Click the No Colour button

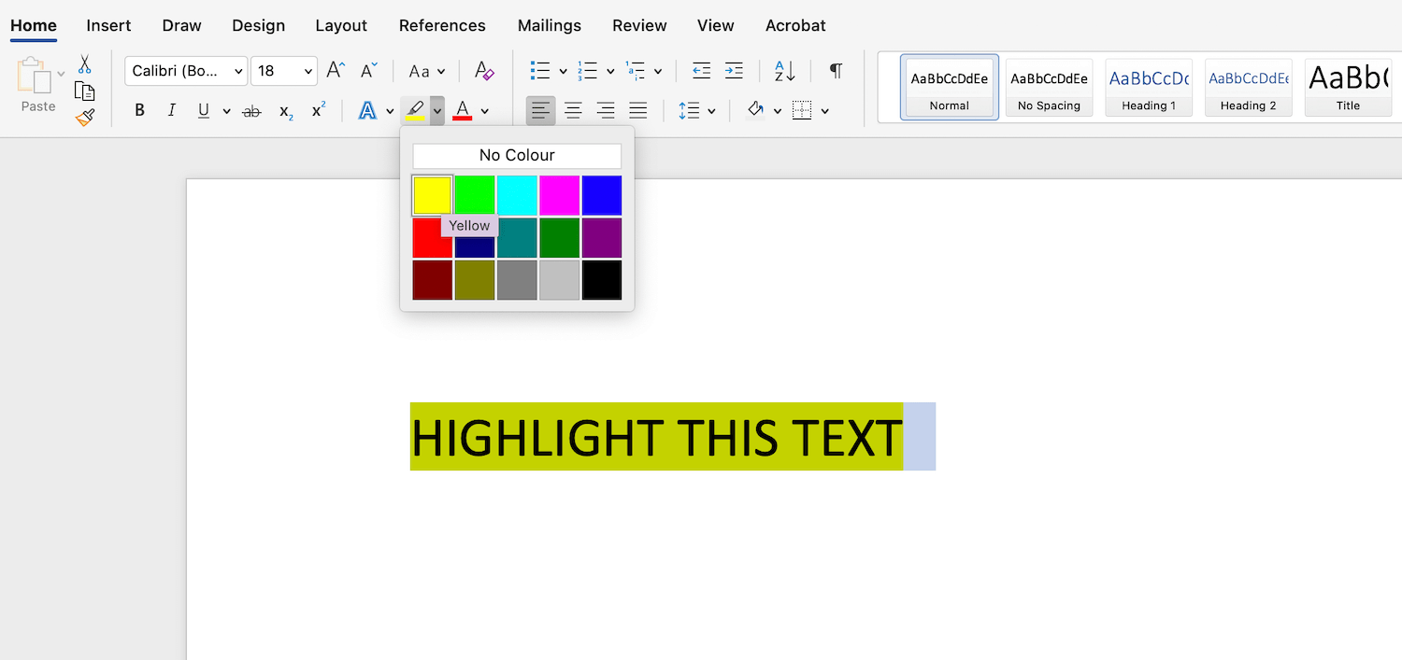point(517,155)
